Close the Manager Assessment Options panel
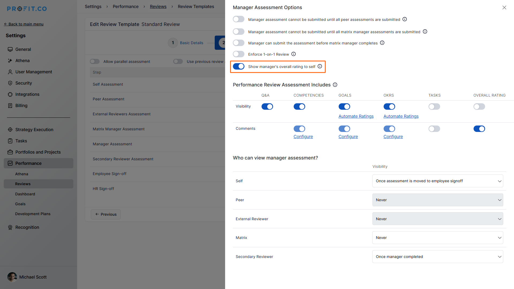 point(504,7)
